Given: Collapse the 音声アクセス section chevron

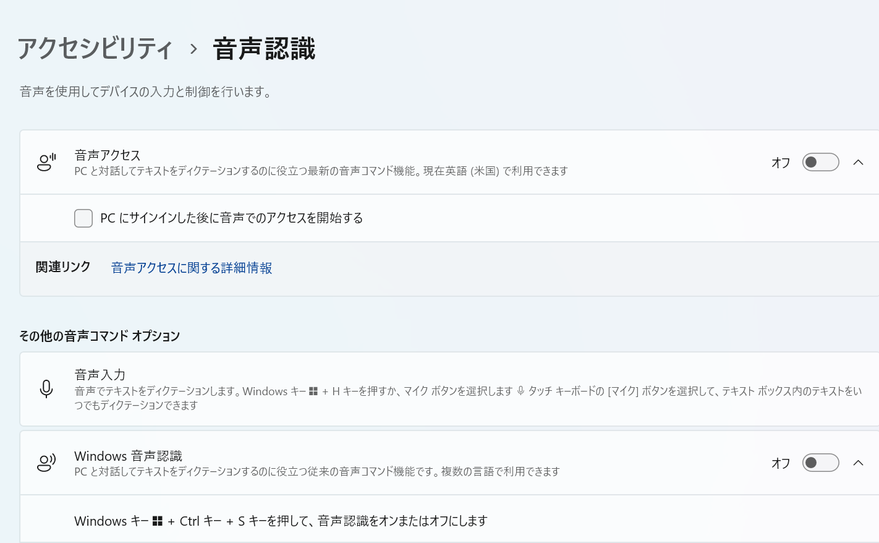Looking at the screenshot, I should (858, 162).
